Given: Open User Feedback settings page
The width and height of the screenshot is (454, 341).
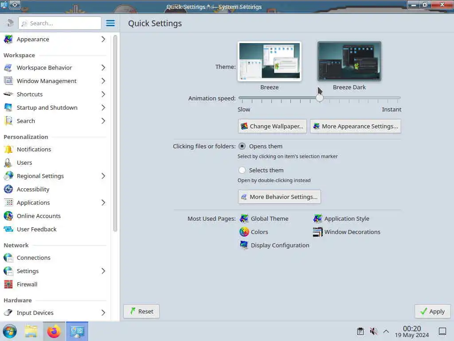Looking at the screenshot, I should pos(55,230).
